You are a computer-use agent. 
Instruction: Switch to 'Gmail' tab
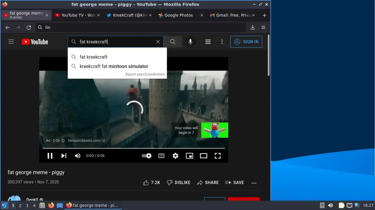pos(232,15)
